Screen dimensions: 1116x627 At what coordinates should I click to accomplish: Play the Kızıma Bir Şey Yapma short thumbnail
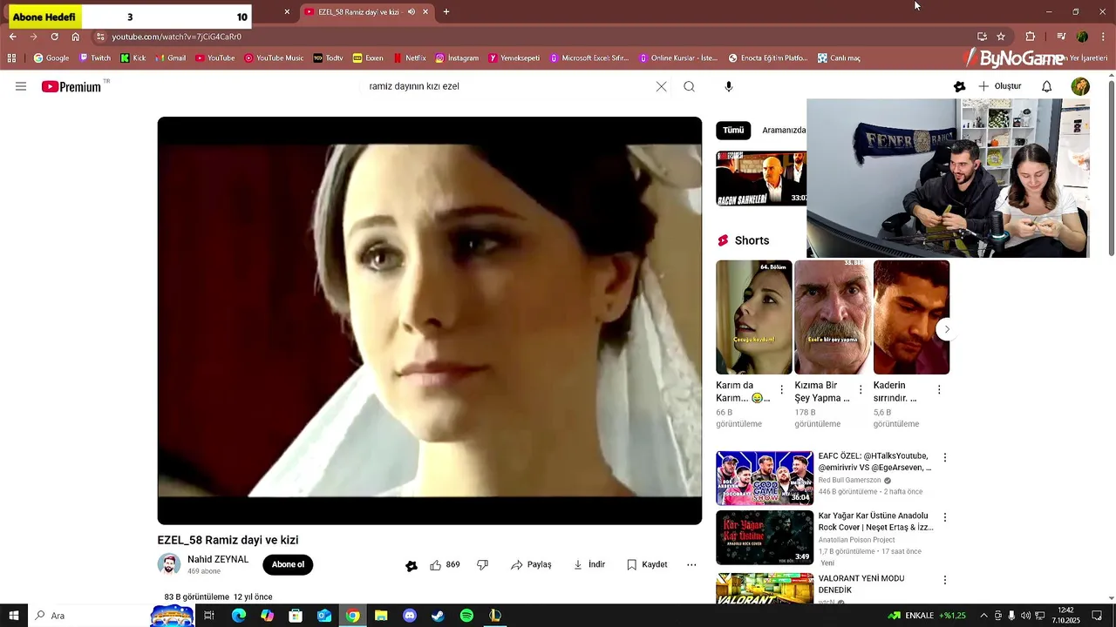(x=833, y=317)
